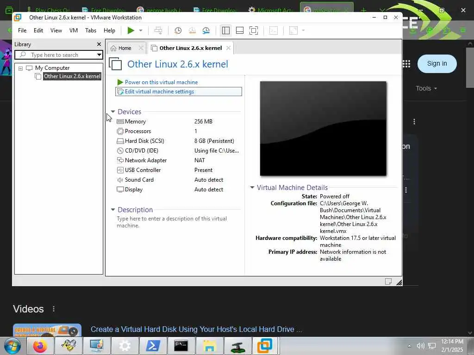Select Other Linux 2.6.x kernel in Library tree

72,76
